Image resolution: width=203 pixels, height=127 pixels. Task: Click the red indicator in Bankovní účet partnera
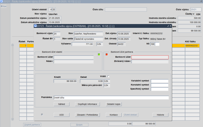(x=107, y=54)
